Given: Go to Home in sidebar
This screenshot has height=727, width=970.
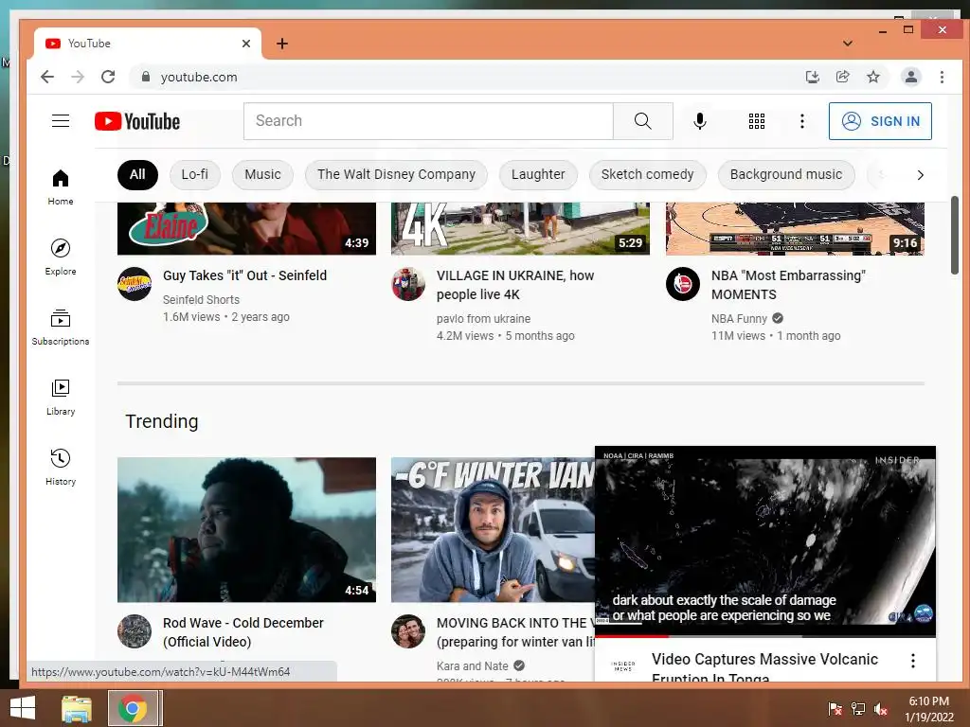Looking at the screenshot, I should tap(60, 186).
